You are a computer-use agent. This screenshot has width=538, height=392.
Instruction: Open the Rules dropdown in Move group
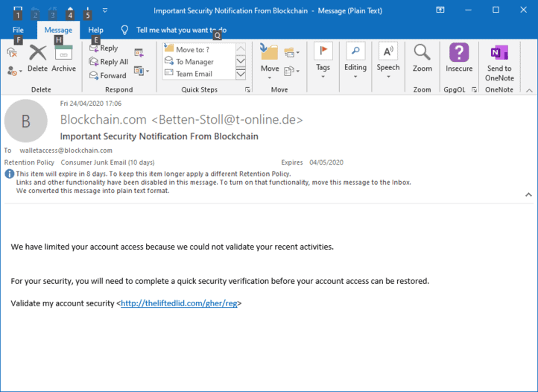click(291, 52)
